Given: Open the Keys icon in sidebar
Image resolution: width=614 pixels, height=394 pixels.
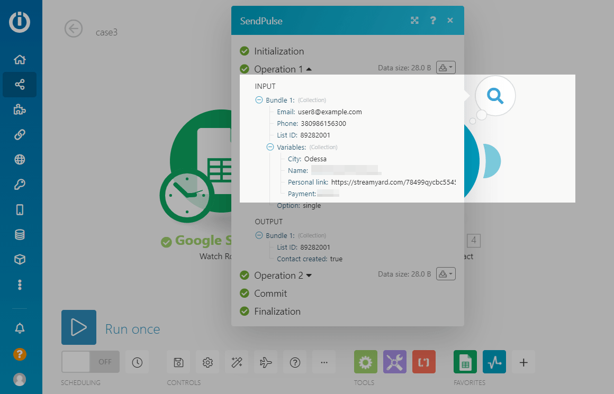Looking at the screenshot, I should point(20,185).
